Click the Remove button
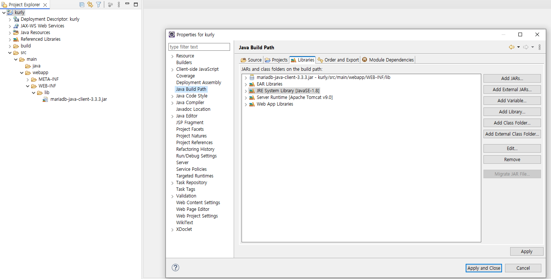The height and width of the screenshot is (279, 551). [512, 159]
